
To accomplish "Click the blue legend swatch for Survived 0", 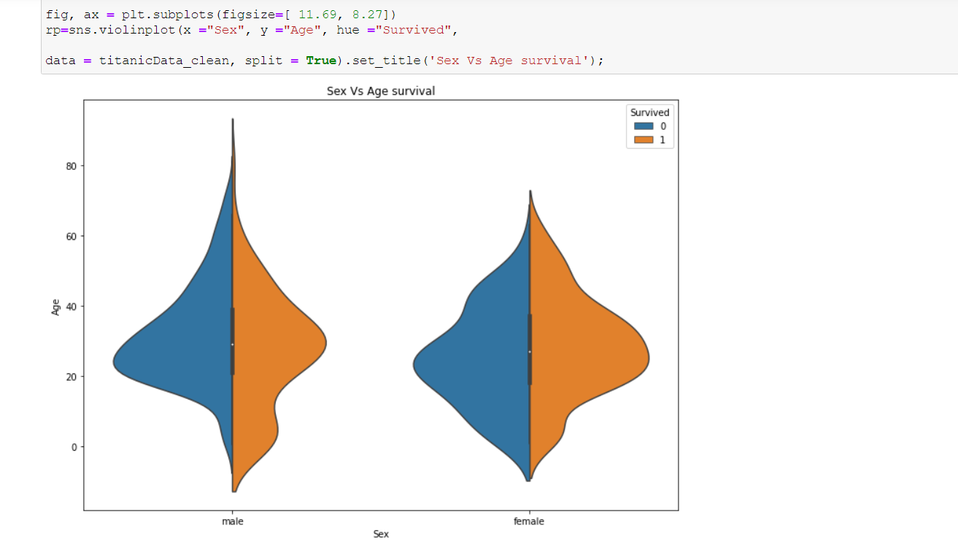I will pyautogui.click(x=642, y=125).
